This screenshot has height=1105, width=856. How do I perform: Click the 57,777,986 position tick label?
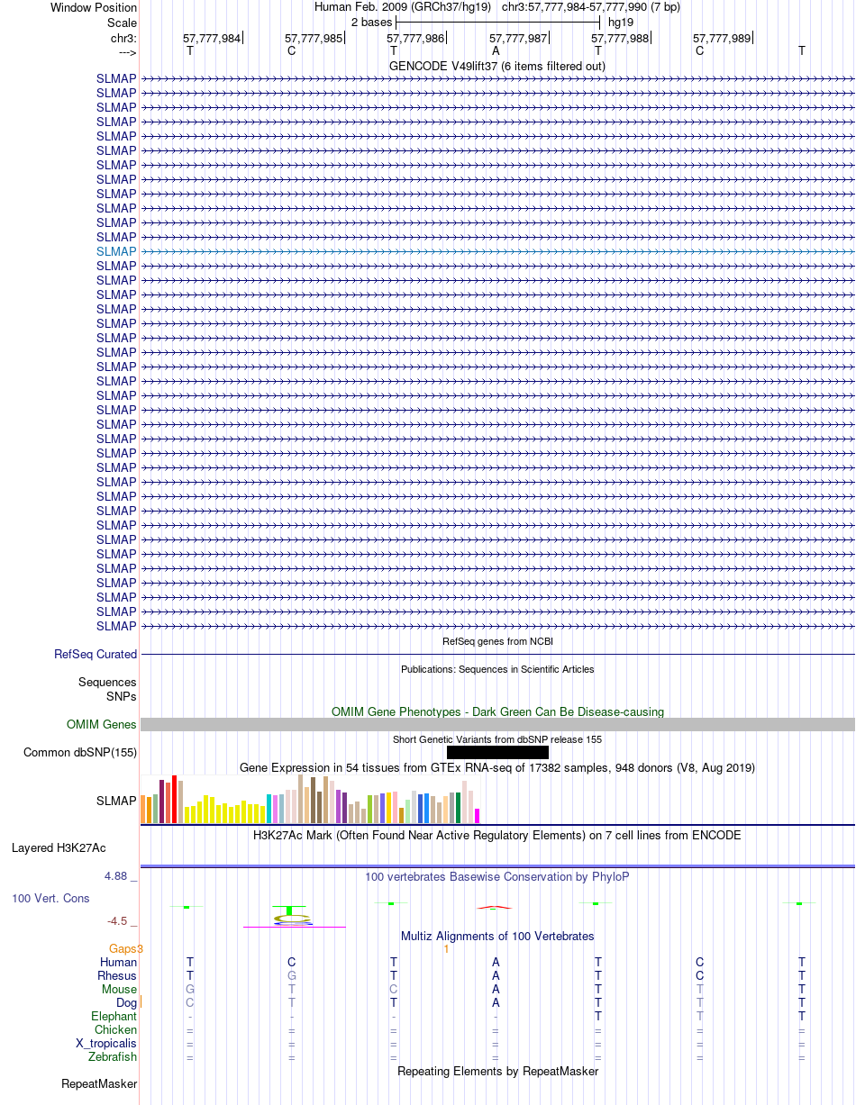pyautogui.click(x=415, y=39)
